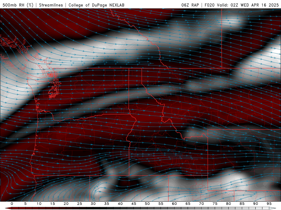
Task: Click the colorbar label "95"
Action: (269, 204)
